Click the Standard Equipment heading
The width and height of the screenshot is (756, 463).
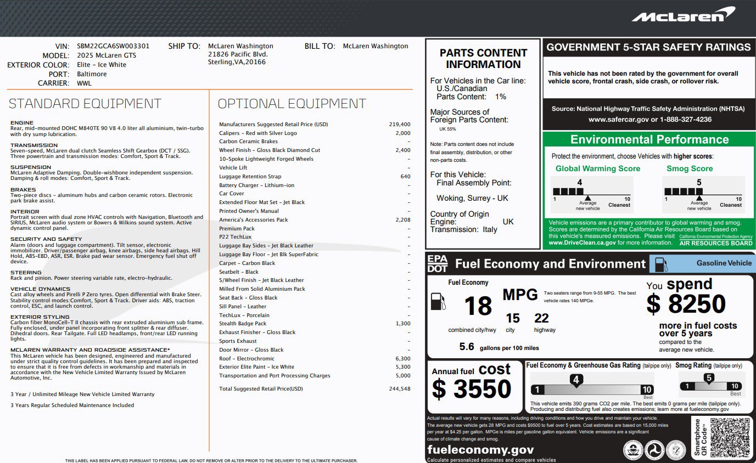pos(85,104)
